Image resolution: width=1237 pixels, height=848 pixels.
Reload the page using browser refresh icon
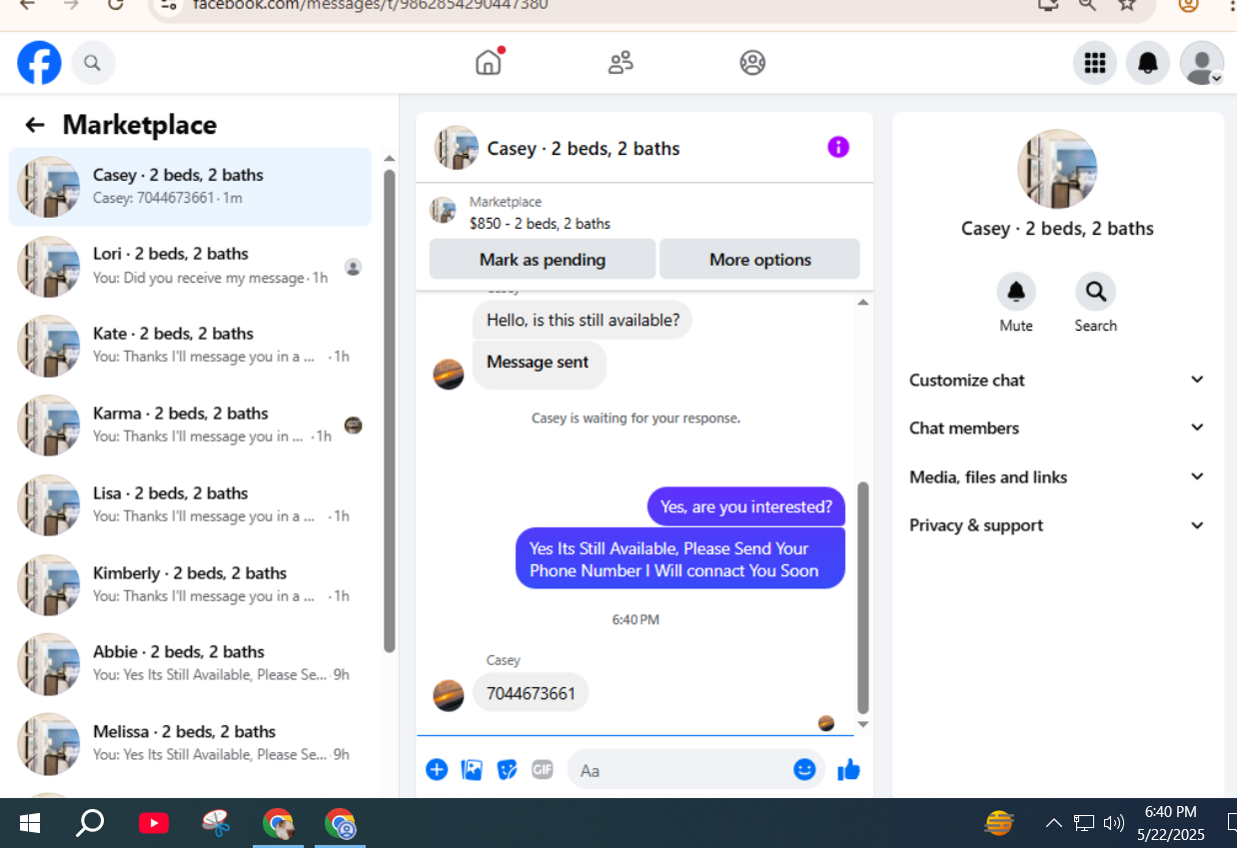pos(116,4)
